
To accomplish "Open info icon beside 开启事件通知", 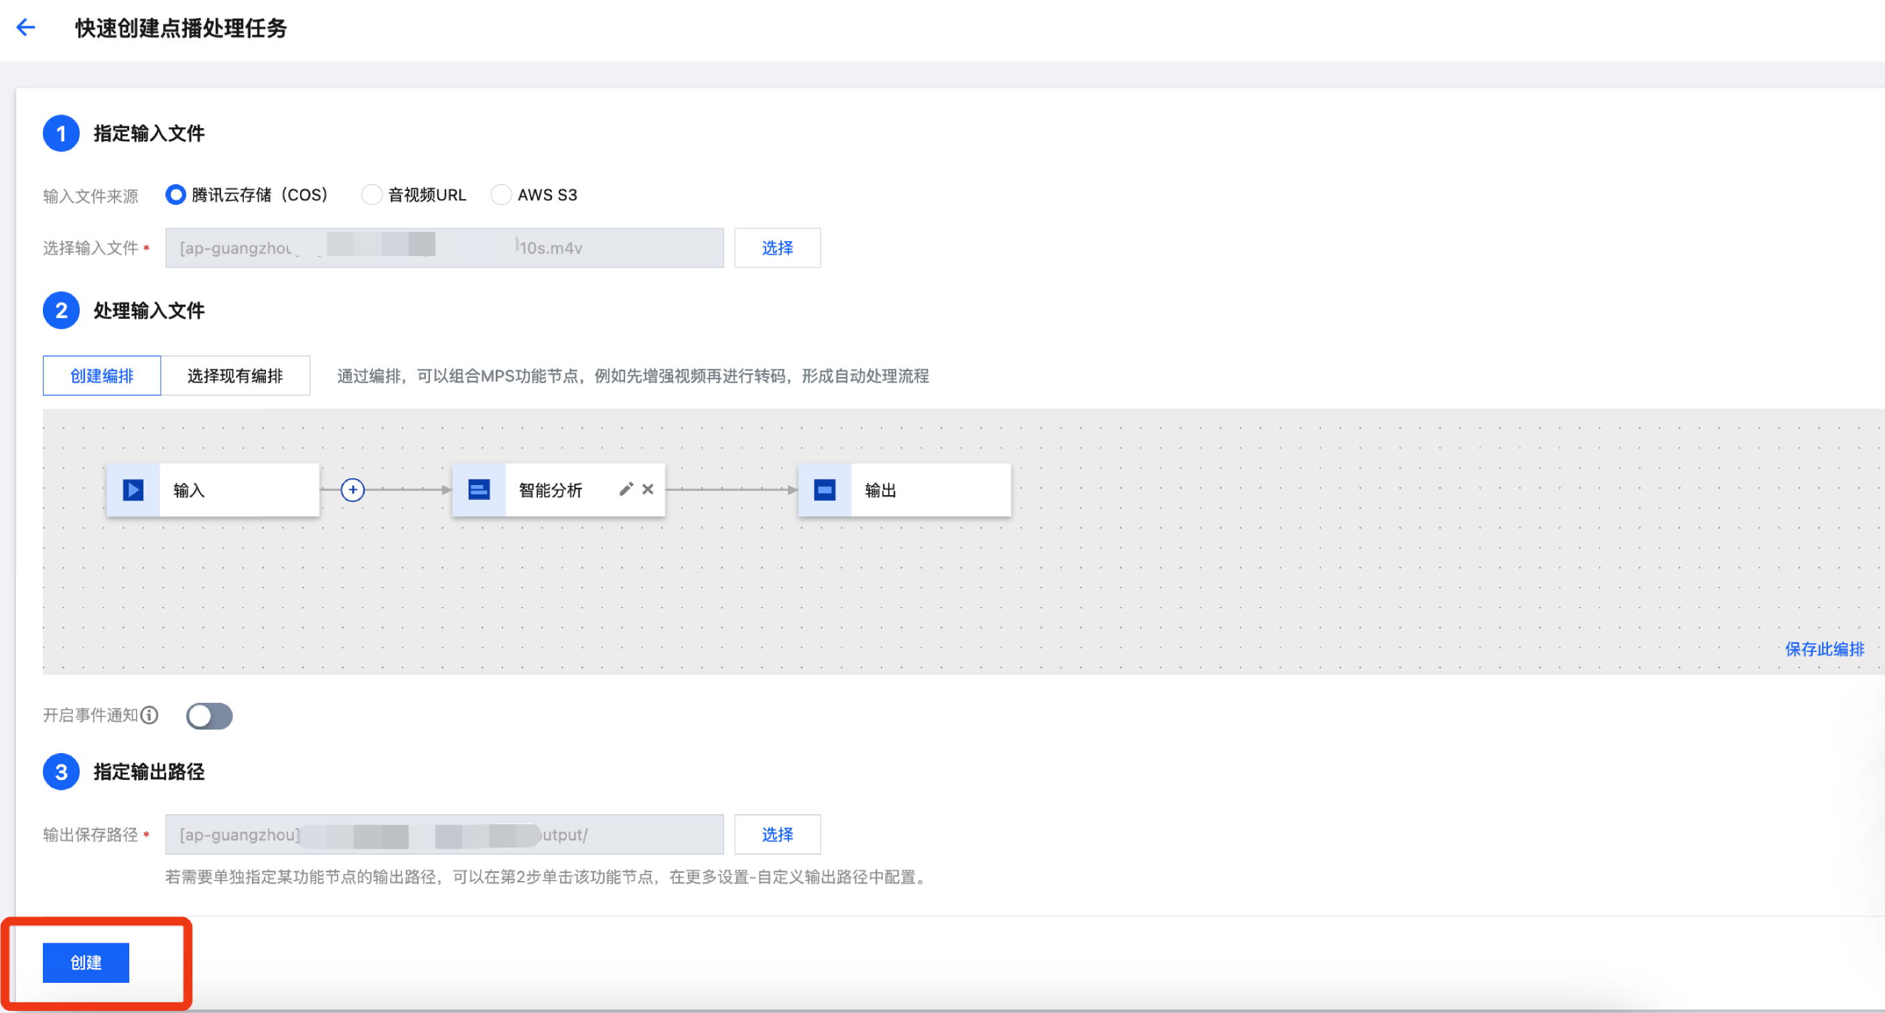I will 149,715.
